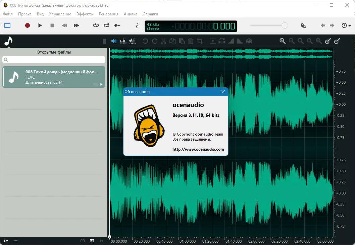This screenshot has height=245, width=355.
Task: Click the crossed-out tag icon in top toolbar
Action: [303, 25]
